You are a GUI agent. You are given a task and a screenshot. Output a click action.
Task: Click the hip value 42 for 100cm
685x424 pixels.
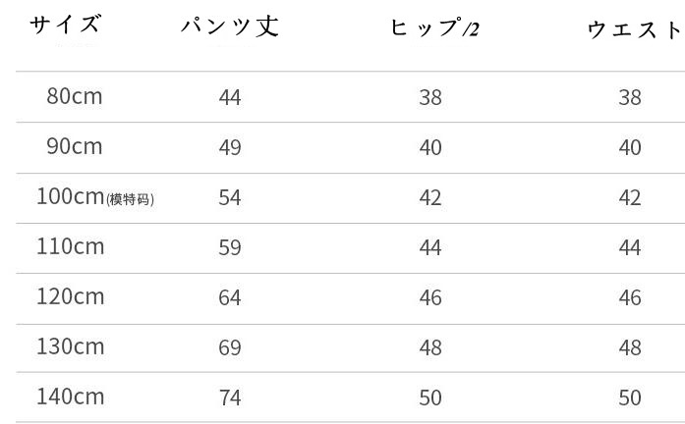pos(430,197)
